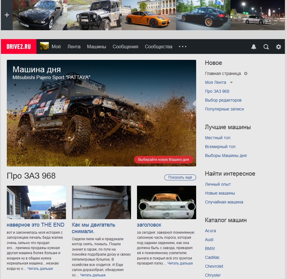Viewport: 287px width, 279px height.
Task: Click Mitsubishi Pajero Sport "PATTAYA" title
Action: (x=51, y=77)
